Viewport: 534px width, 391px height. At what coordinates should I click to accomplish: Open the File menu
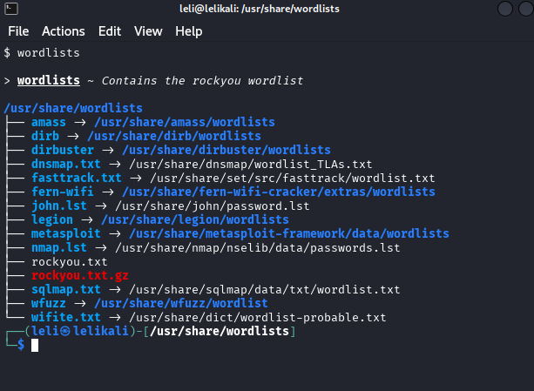point(18,31)
